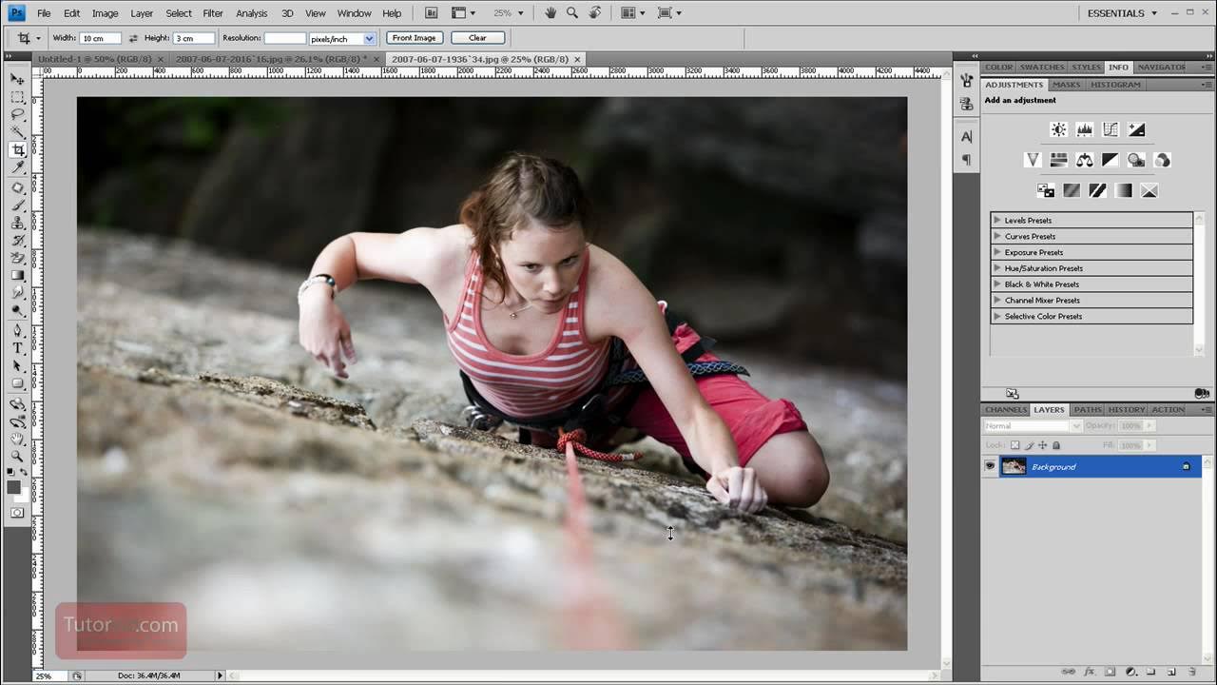The image size is (1217, 685).
Task: Add a Color Balance adjustment
Action: 1084,160
